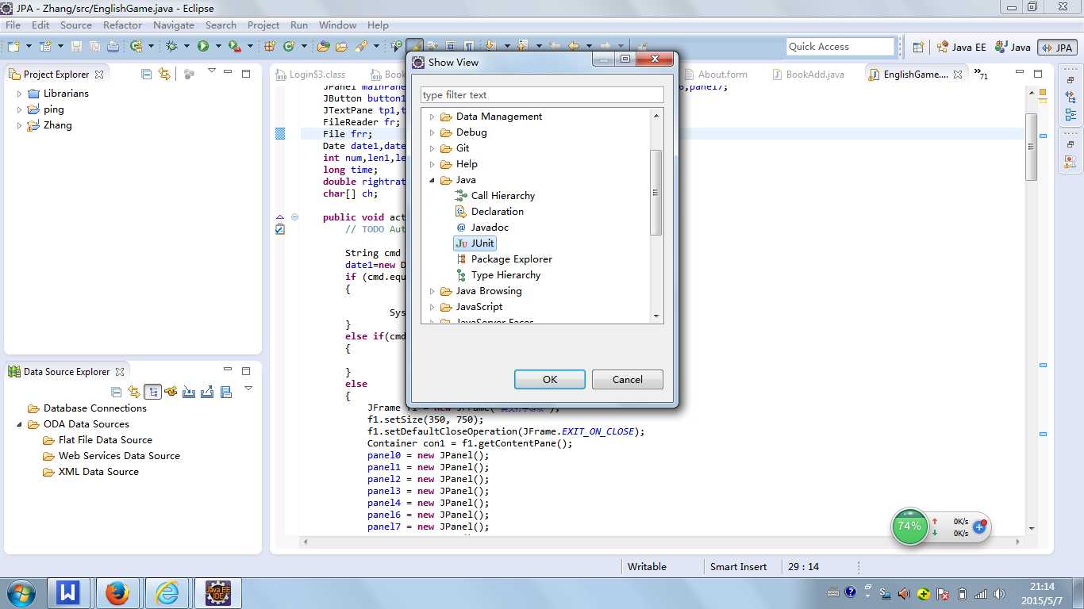
Task: Select Type Hierarchy view entry
Action: pyautogui.click(x=498, y=275)
